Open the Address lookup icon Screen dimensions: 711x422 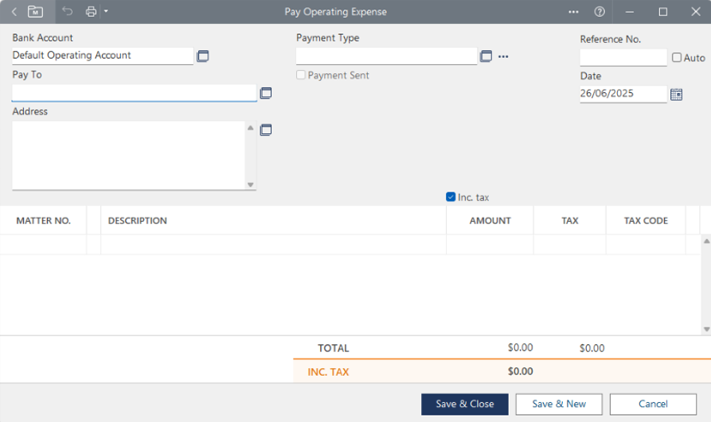266,130
